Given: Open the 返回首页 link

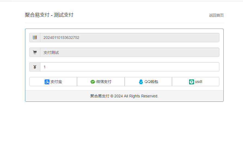Looking at the screenshot, I should point(216,15).
